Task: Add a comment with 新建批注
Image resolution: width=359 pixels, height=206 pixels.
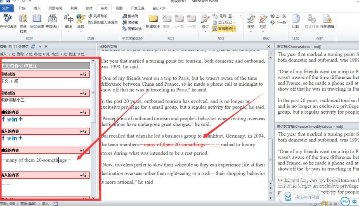Action: tap(153, 21)
